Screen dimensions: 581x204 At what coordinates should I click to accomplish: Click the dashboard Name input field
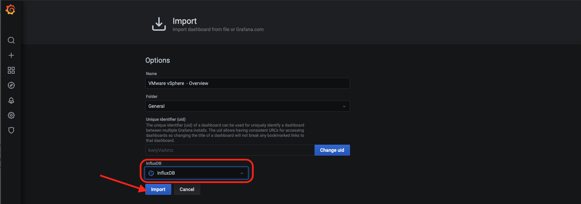248,83
